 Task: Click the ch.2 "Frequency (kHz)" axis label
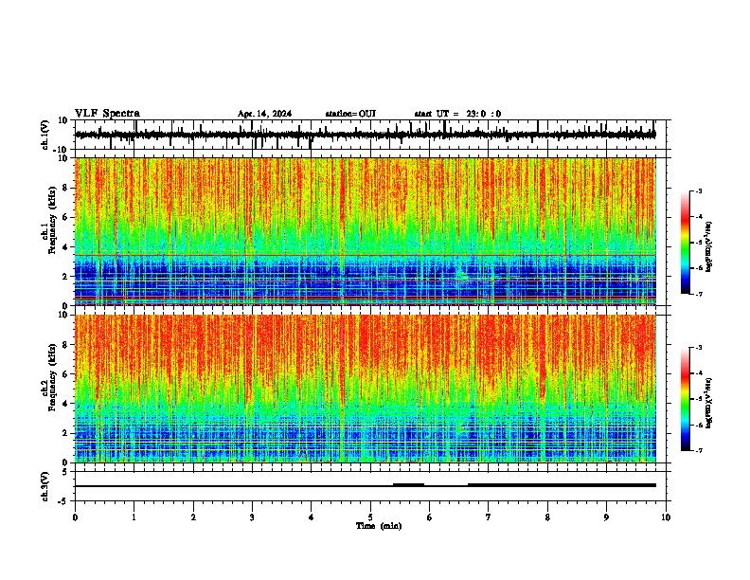point(52,376)
